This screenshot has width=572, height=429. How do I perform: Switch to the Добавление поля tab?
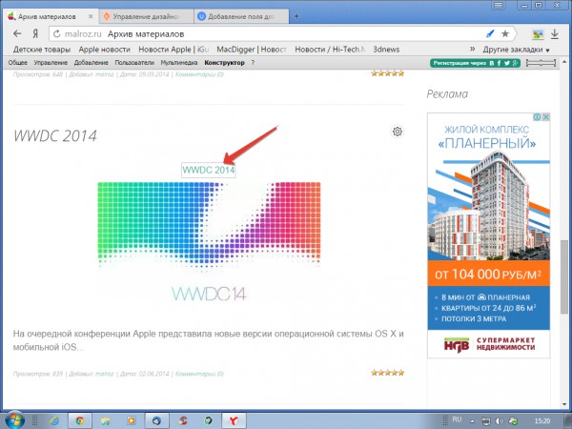[x=241, y=16]
